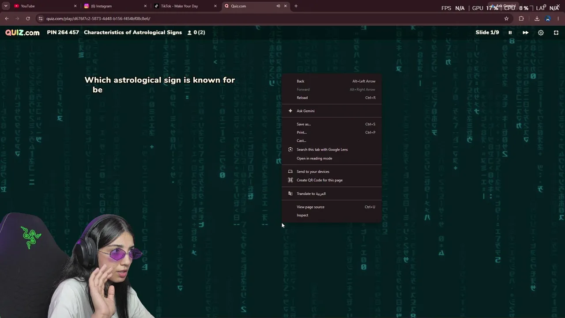Click the Slide 1/9 indicator
The image size is (565, 318).
pos(487,32)
